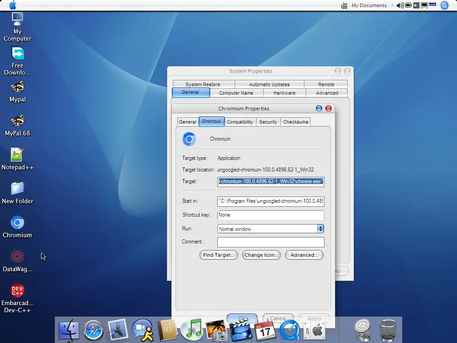Click the battery-shaped tray icon
The width and height of the screenshot is (457, 343).
(408, 5)
